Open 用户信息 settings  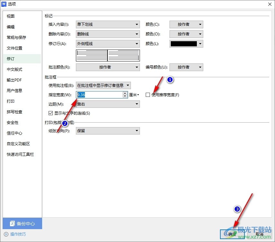pyautogui.click(x=14, y=90)
